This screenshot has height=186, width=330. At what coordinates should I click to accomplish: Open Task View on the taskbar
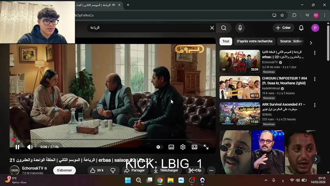pos(150,180)
